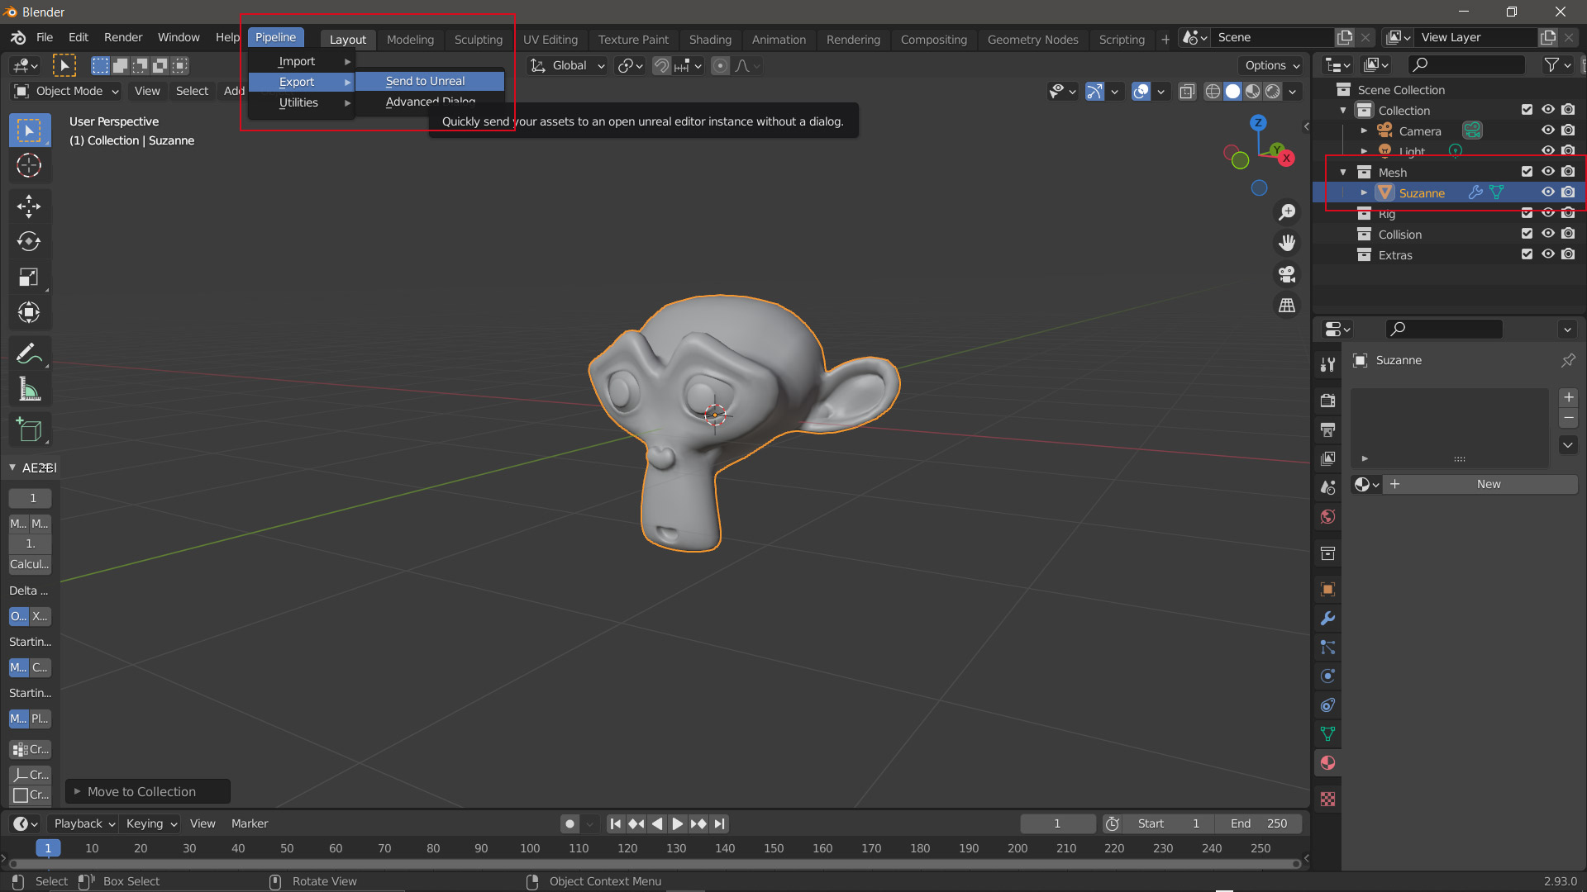
Task: Open the Import submenu
Action: pyautogui.click(x=302, y=61)
